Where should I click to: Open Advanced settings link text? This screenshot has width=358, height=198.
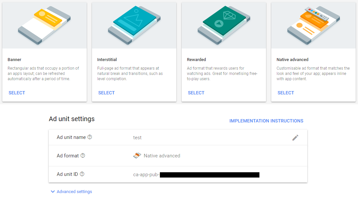click(74, 192)
